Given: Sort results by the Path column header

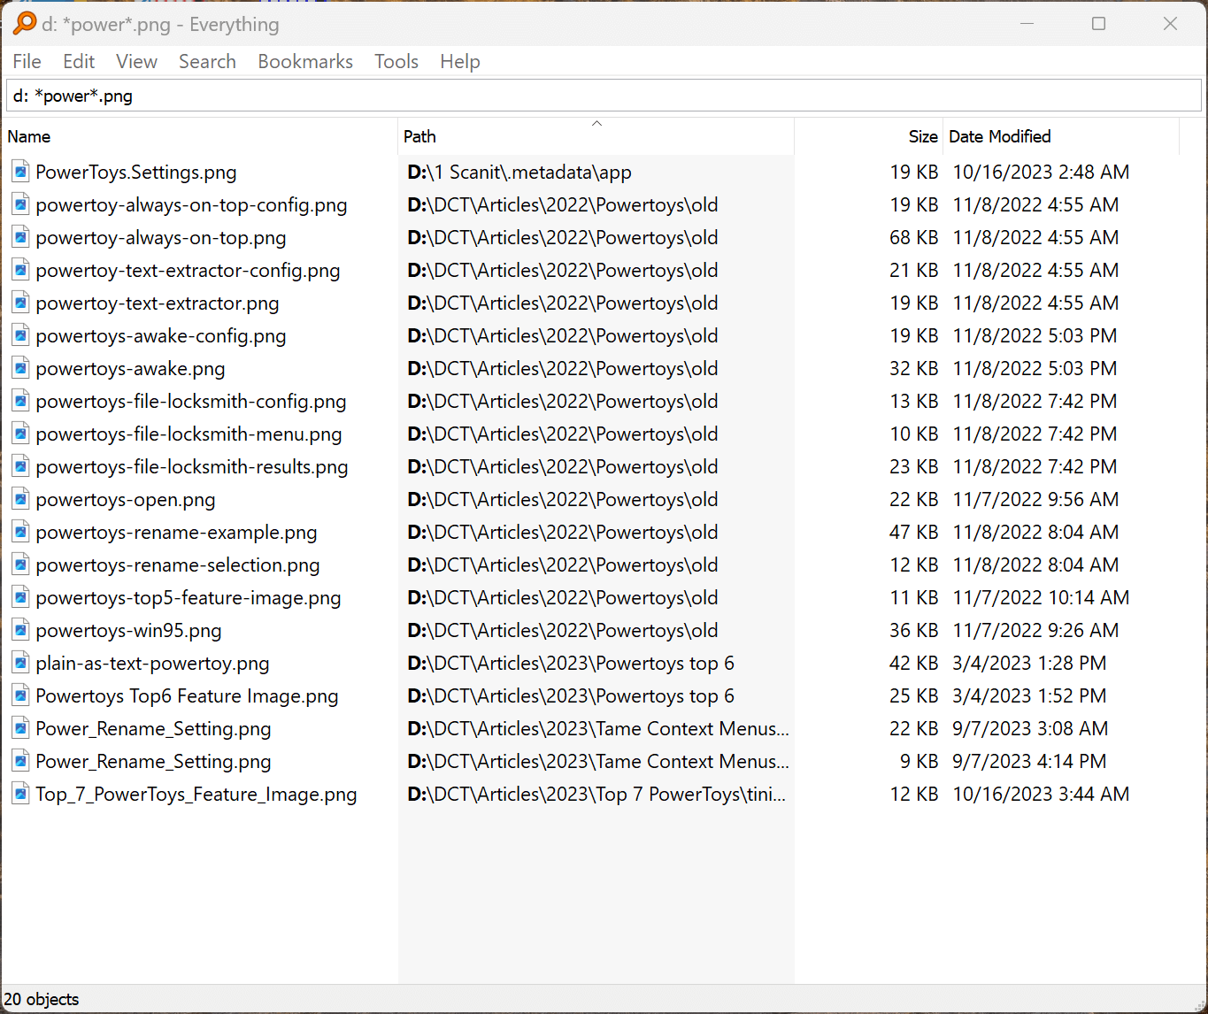Looking at the screenshot, I should tap(596, 136).
